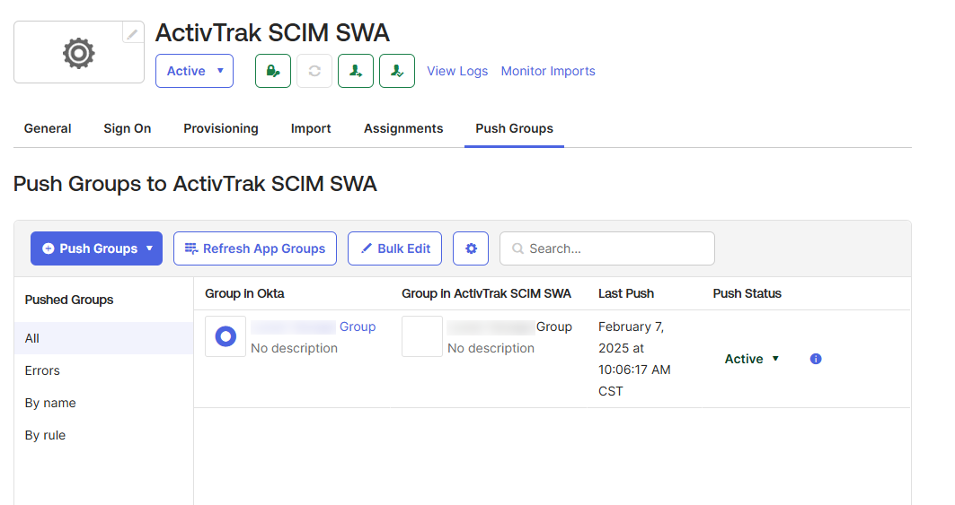Click the grayed refresh icon button
The height and width of the screenshot is (505, 955).
point(314,71)
